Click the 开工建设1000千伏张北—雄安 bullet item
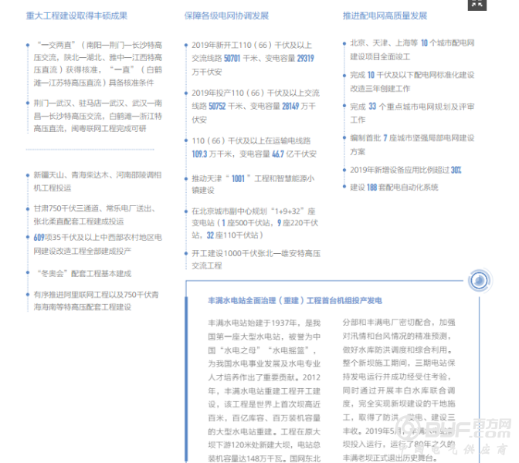This screenshot has width=519, height=463. click(x=250, y=259)
